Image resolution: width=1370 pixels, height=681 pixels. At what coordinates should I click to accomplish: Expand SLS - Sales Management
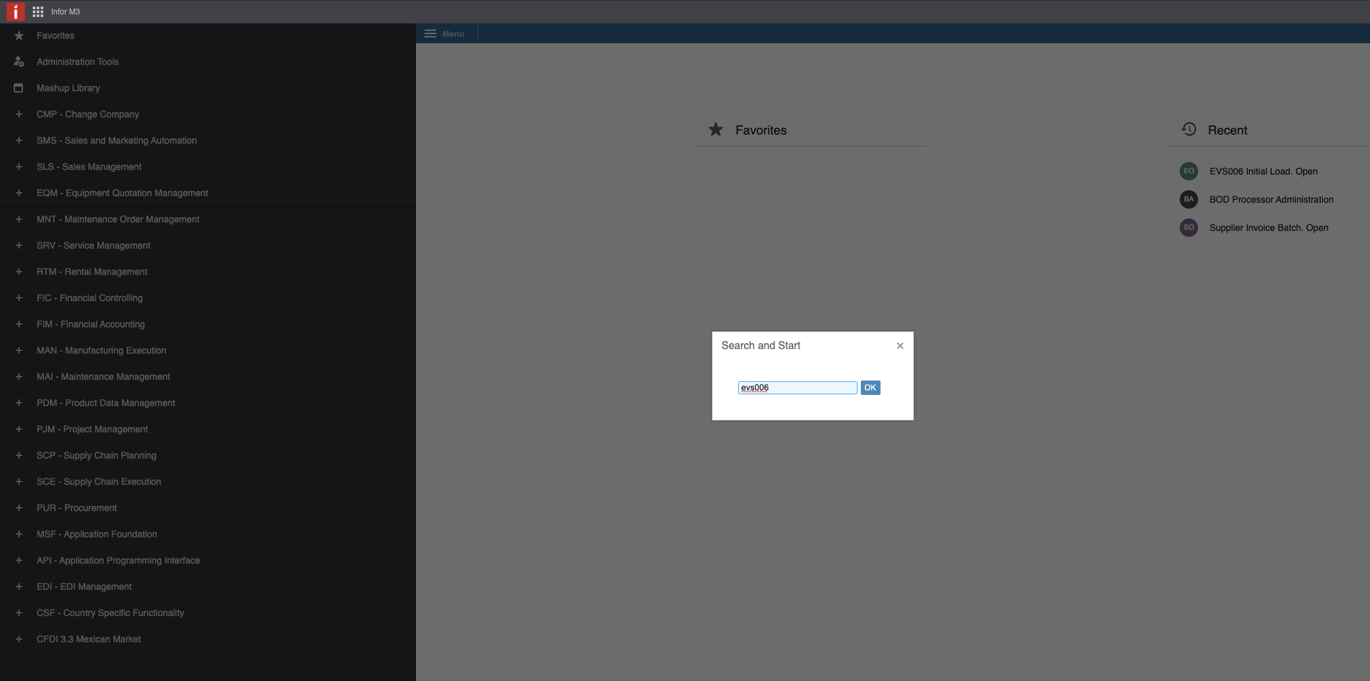[19, 167]
